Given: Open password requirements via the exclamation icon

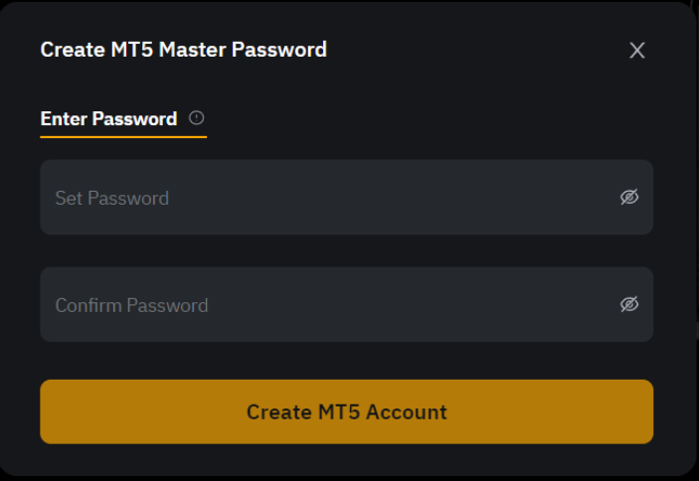Looking at the screenshot, I should [197, 118].
